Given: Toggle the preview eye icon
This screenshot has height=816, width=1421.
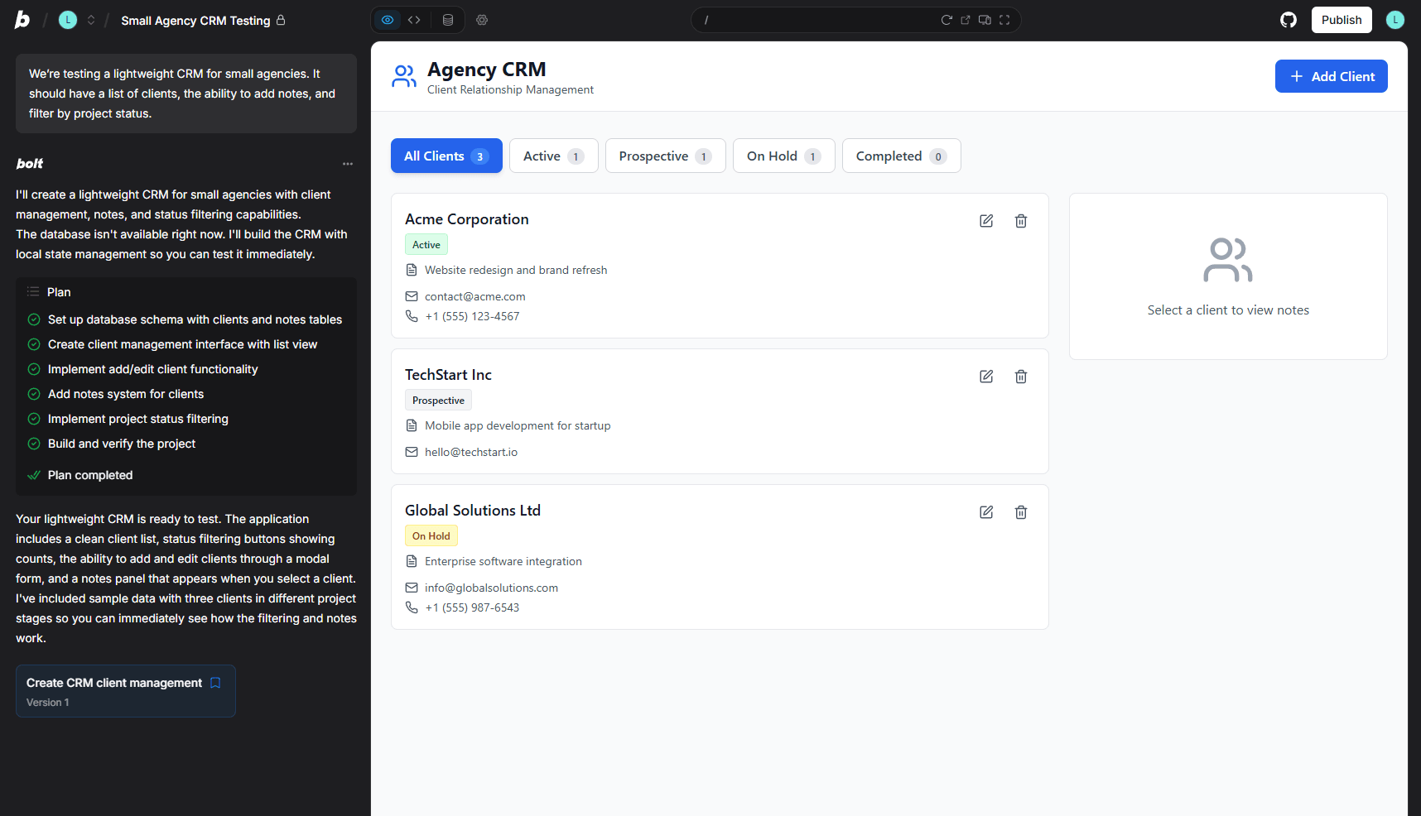Looking at the screenshot, I should [x=387, y=20].
